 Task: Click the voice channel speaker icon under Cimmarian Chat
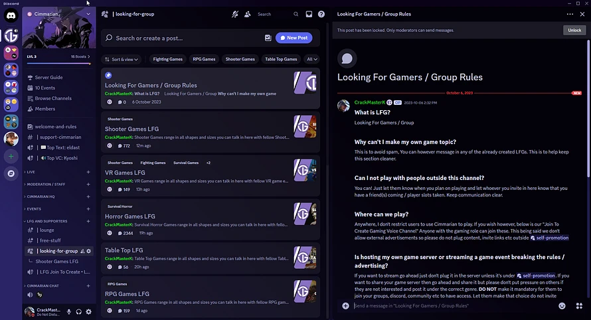(30, 295)
